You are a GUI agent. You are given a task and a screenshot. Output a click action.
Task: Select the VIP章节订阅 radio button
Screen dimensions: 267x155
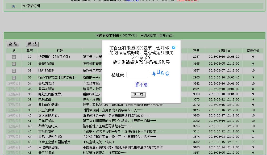(14, 6)
